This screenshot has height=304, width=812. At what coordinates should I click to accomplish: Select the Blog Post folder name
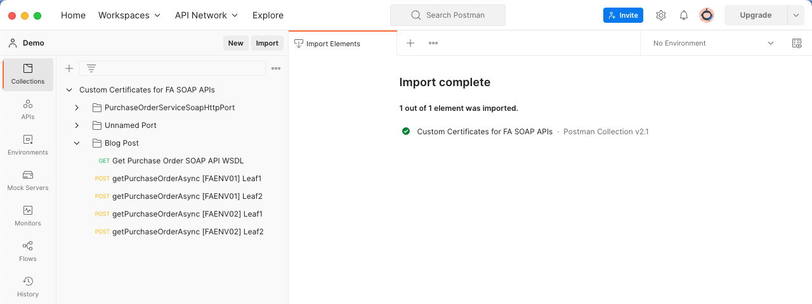click(122, 143)
